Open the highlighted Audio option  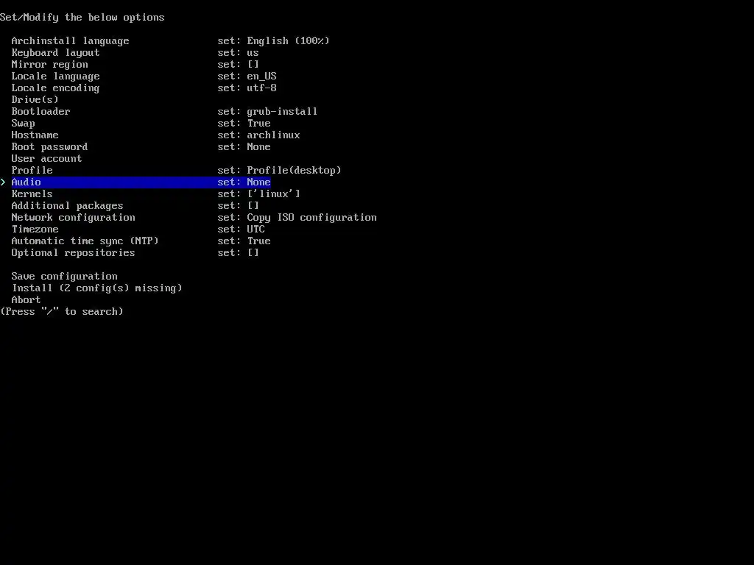tap(141, 182)
